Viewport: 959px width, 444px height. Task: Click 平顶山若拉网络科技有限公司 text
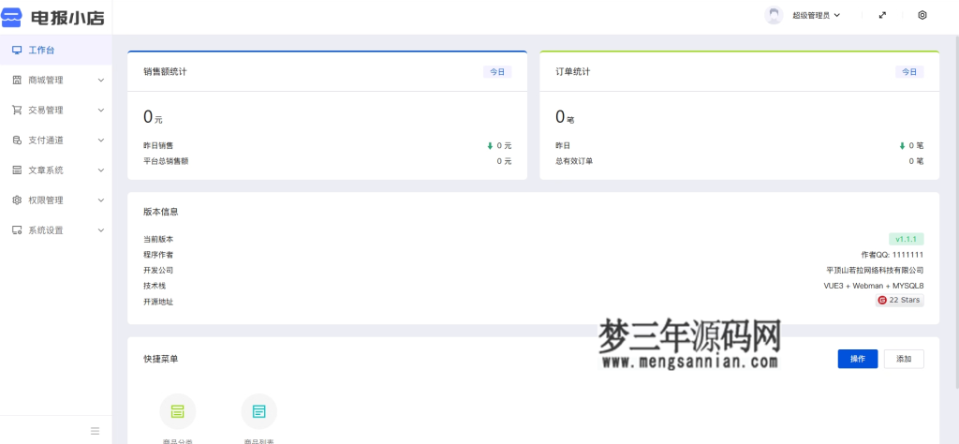click(875, 271)
